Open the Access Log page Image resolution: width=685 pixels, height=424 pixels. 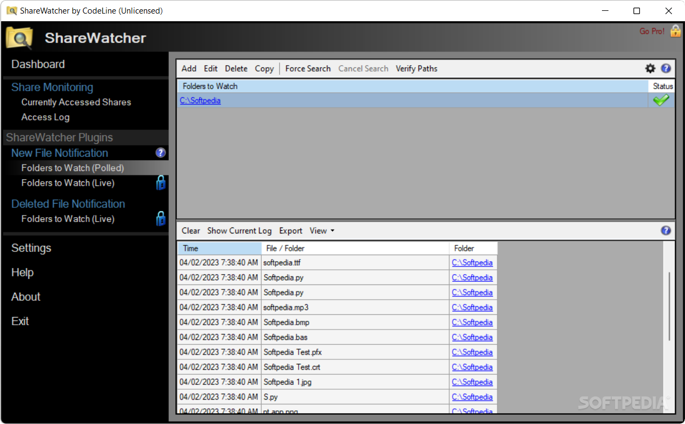(x=45, y=117)
